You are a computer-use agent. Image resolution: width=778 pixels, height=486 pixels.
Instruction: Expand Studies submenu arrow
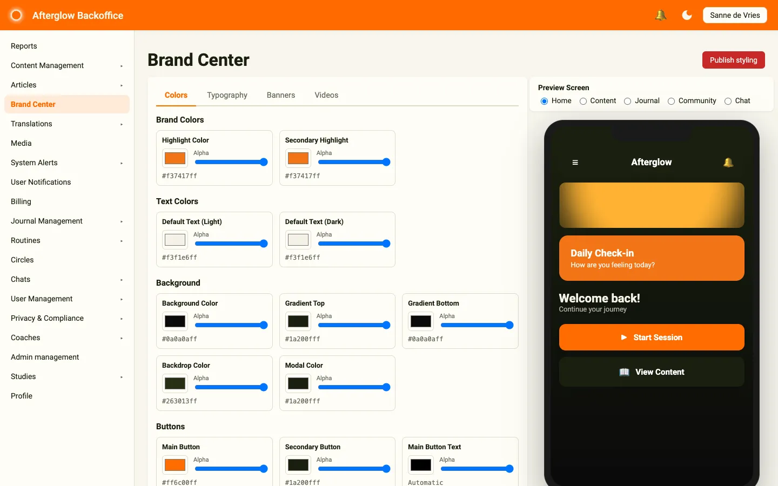click(x=122, y=377)
